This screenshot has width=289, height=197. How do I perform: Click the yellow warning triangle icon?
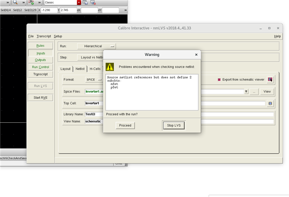coord(110,67)
